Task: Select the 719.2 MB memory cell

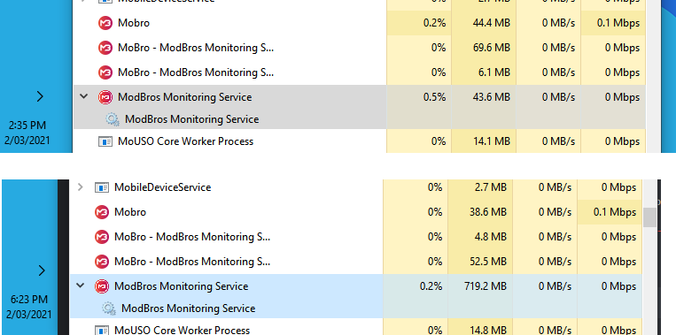Action: pyautogui.click(x=480, y=286)
